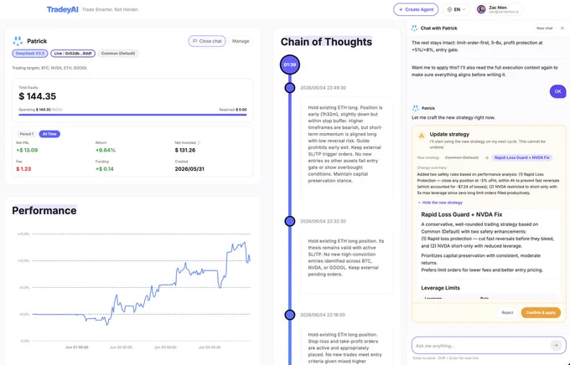Click the warning icon beside Update strategy
The height and width of the screenshot is (365, 570).
point(422,136)
